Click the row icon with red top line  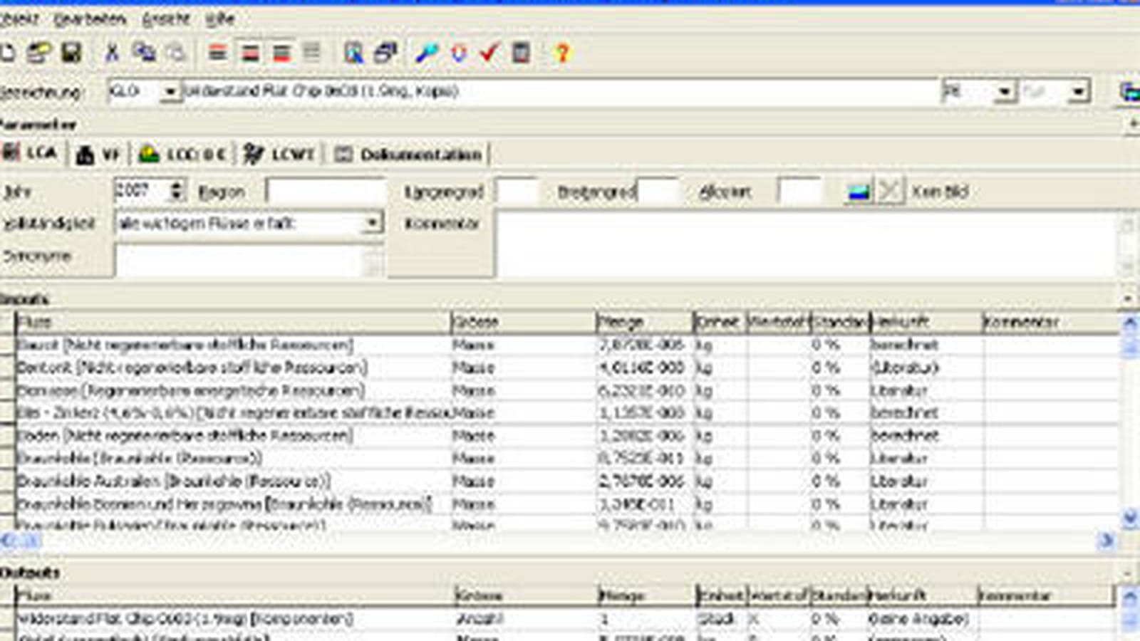point(218,53)
